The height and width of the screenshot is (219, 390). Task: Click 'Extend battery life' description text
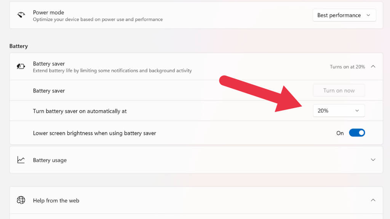coord(112,71)
